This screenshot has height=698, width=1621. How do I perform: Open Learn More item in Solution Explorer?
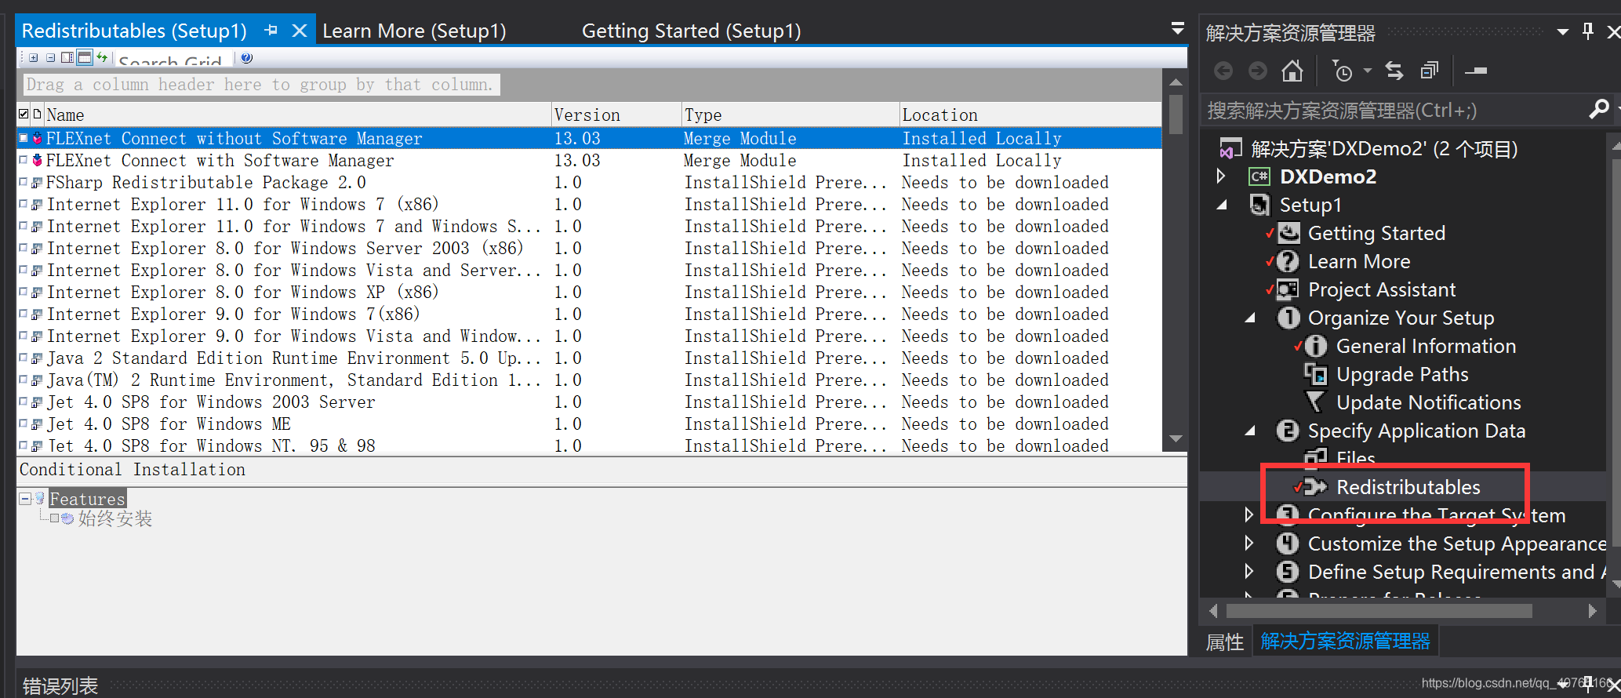[1359, 261]
